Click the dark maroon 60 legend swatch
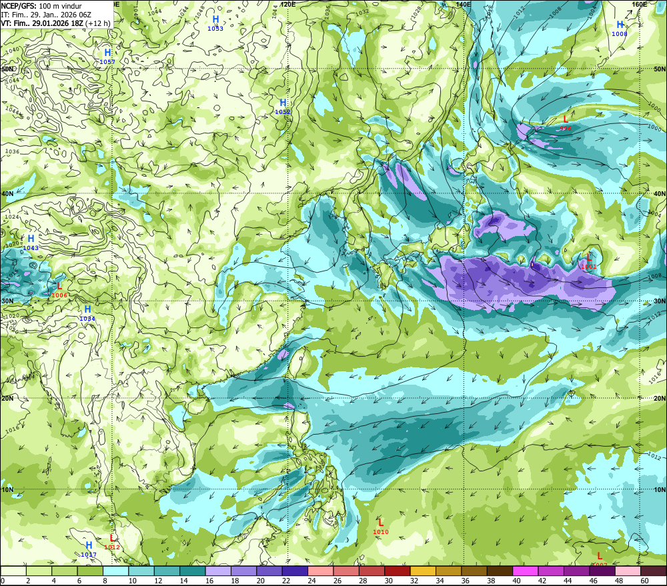The width and height of the screenshot is (667, 586). 653,571
